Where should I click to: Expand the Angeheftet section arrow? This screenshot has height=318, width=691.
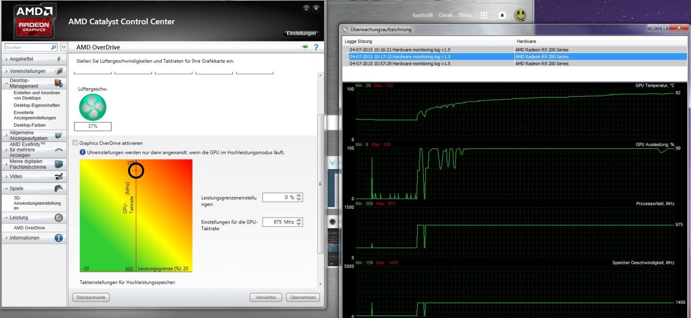[6, 59]
